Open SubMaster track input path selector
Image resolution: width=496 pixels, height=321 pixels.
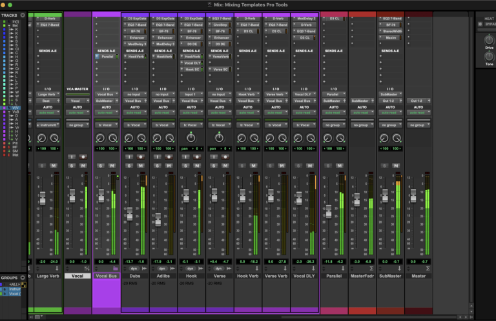pyautogui.click(x=390, y=94)
